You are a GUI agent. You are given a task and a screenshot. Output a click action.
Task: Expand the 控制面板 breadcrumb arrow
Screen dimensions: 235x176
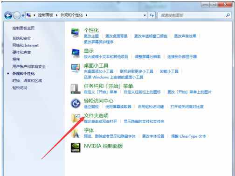tap(57, 15)
